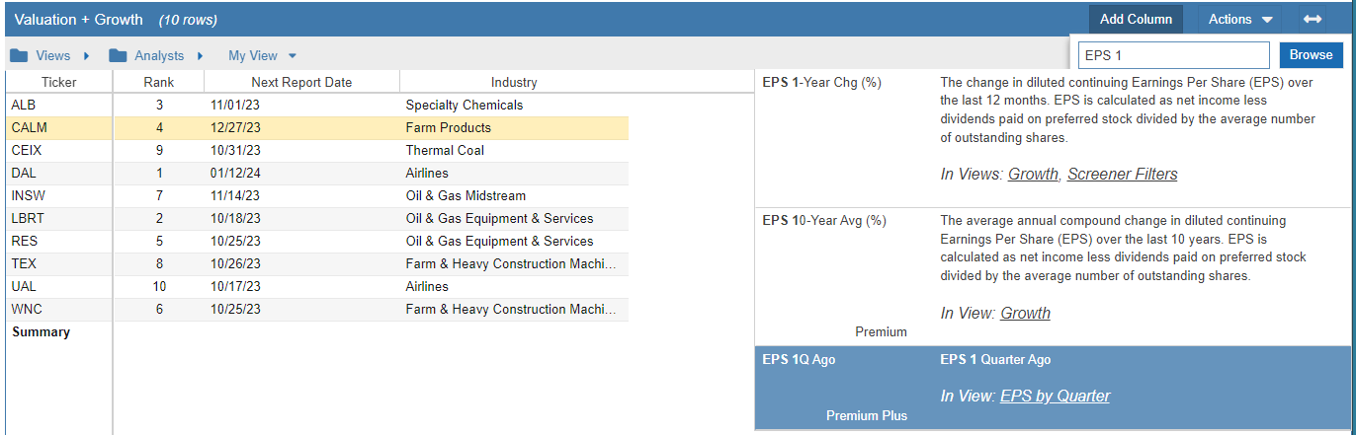Open the Screener Filters view link
Viewport: 1356px width, 435px height.
coord(1122,174)
